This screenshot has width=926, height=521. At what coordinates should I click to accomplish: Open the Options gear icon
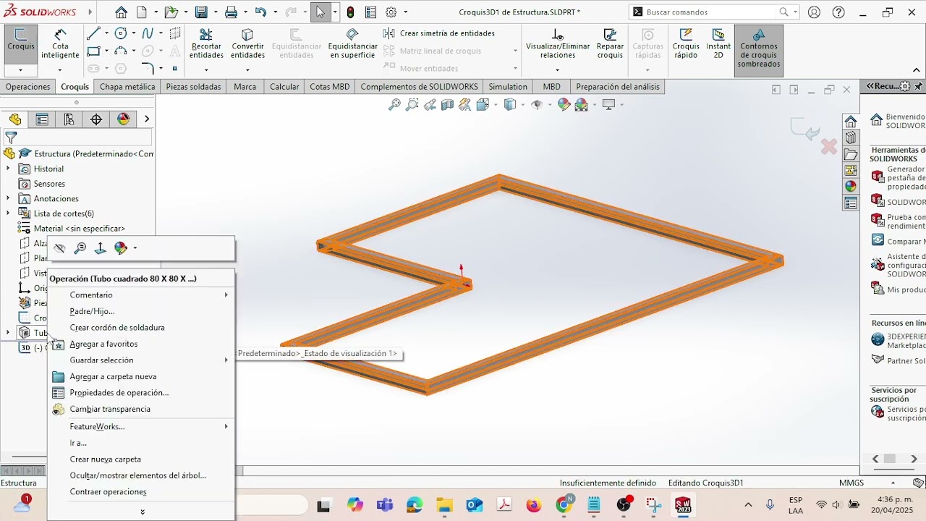pos(391,12)
